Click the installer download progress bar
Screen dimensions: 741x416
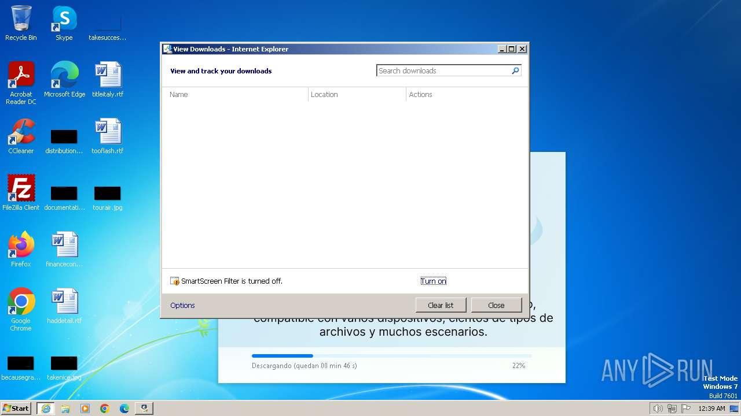(391, 356)
